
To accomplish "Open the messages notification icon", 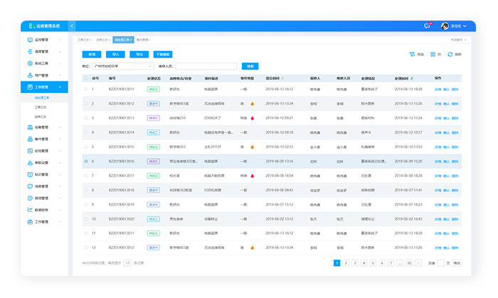I will pyautogui.click(x=427, y=26).
